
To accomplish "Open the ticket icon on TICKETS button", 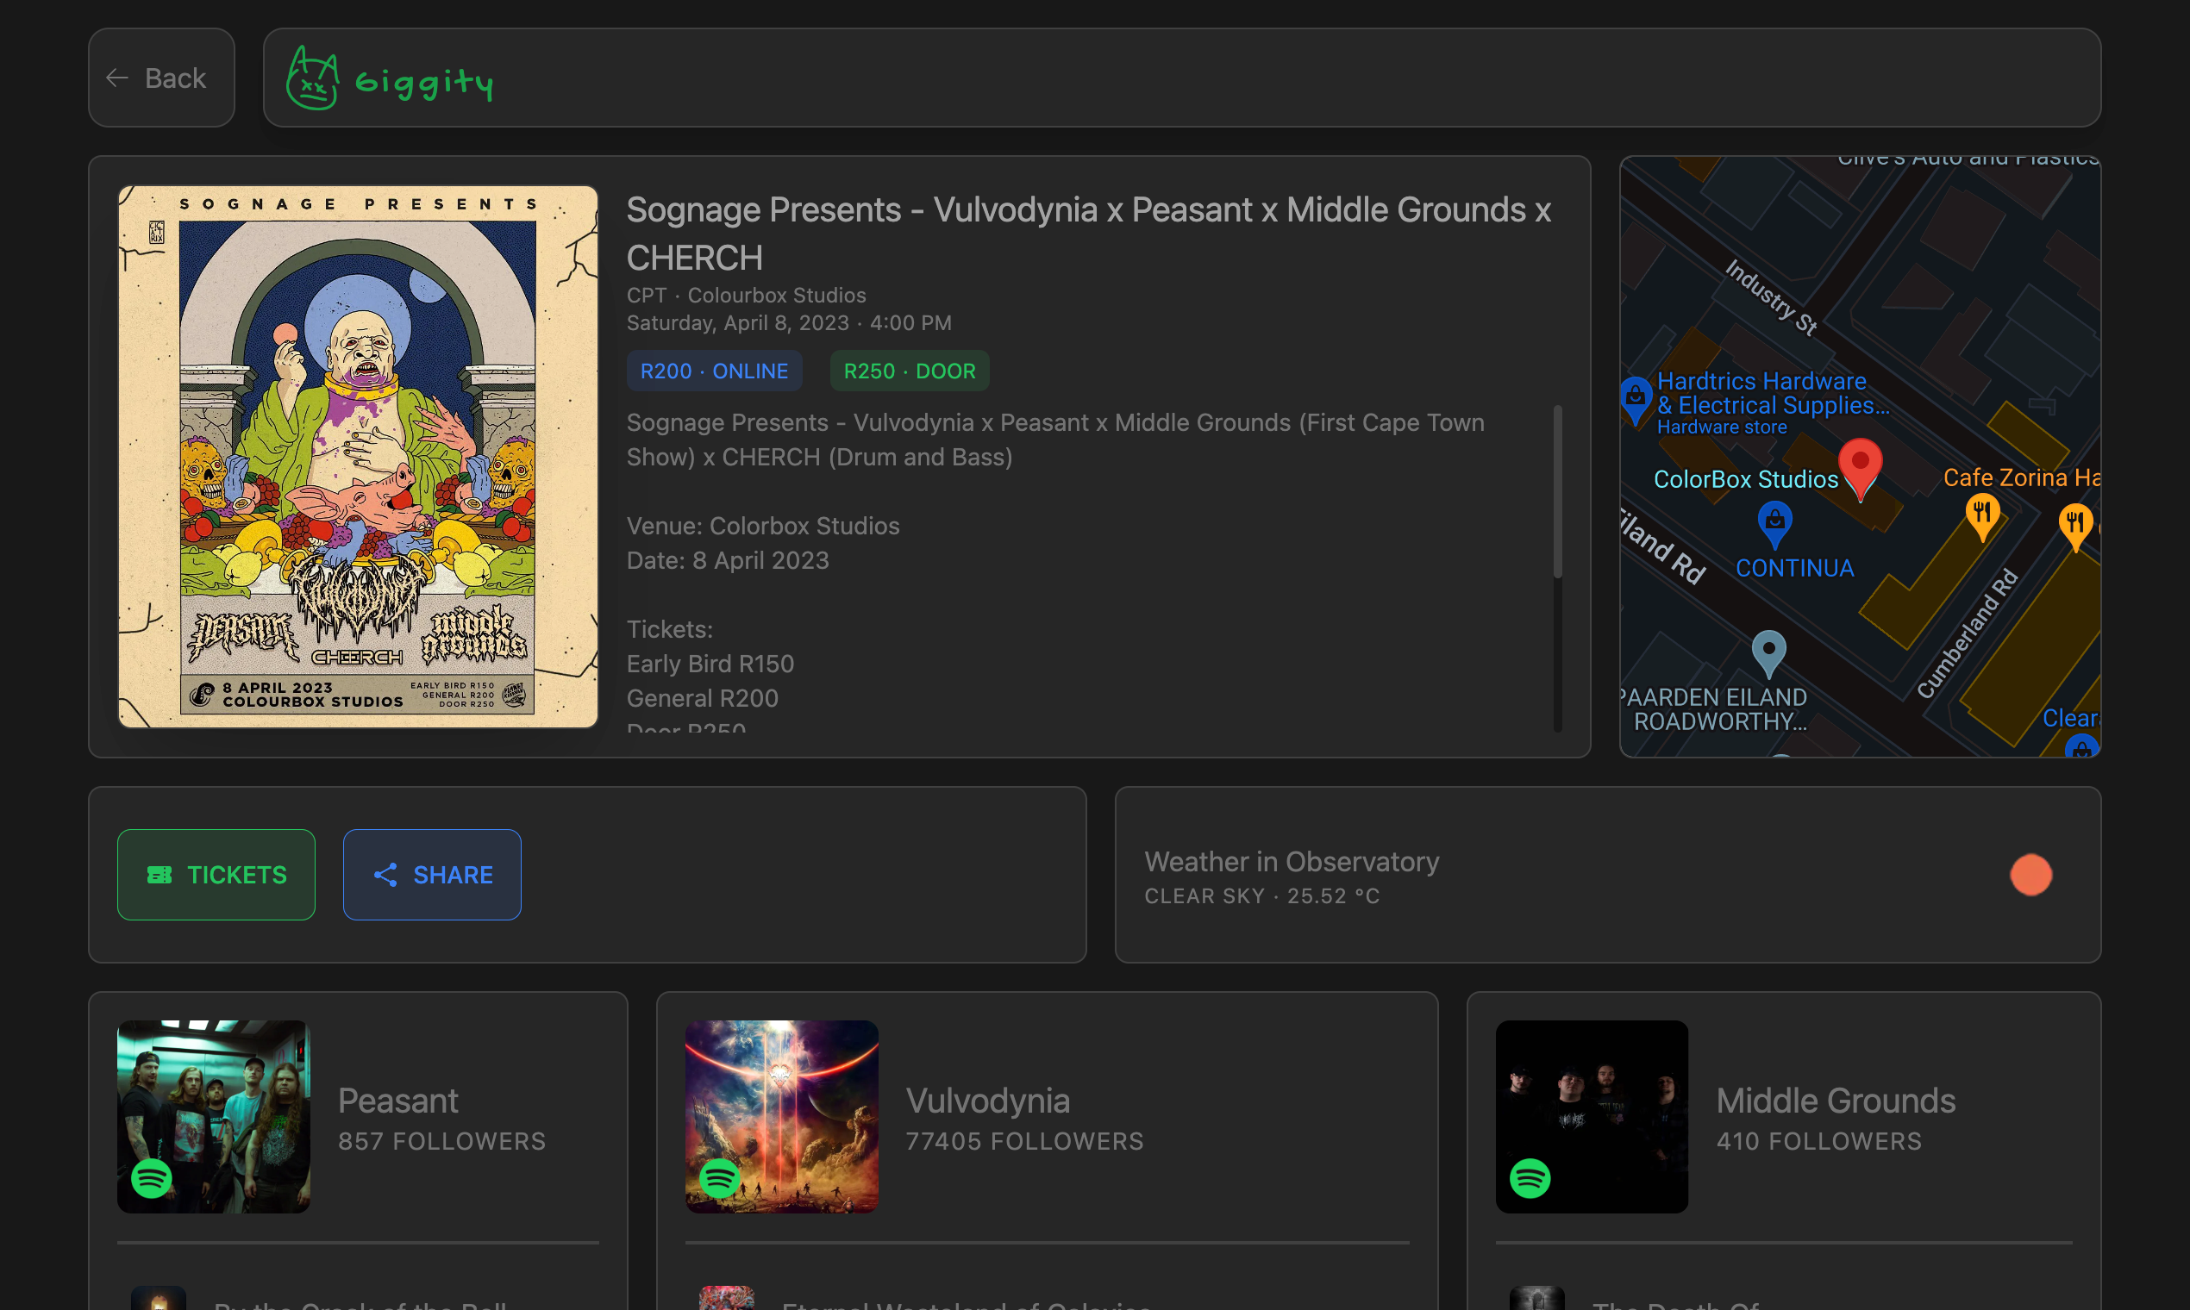I will (159, 875).
